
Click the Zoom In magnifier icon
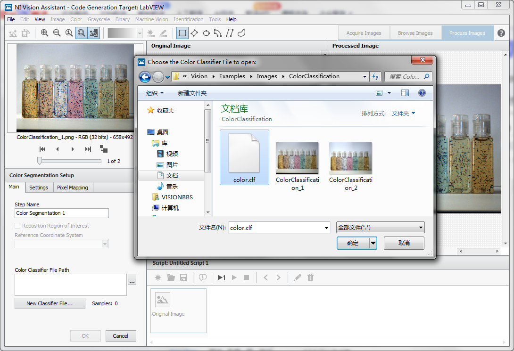[x=44, y=33]
